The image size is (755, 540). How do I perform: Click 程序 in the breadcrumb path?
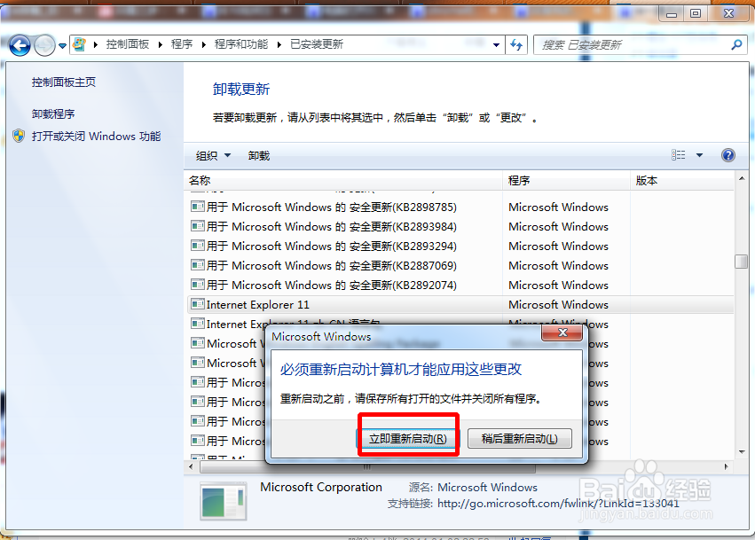tap(182, 44)
